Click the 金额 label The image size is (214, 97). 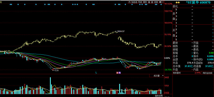tap(175, 59)
